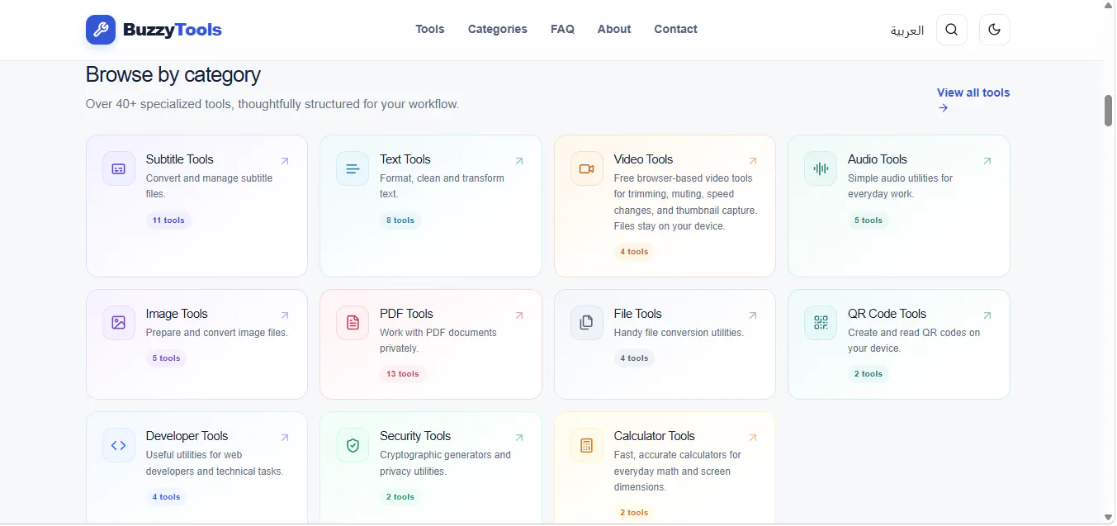Screen dimensions: 1117x526
Task: Click "Browse by category" heading
Action: tap(173, 75)
